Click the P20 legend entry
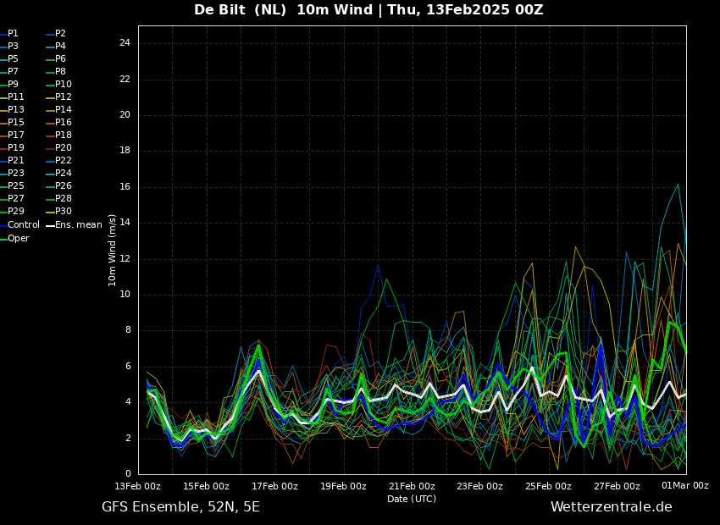This screenshot has height=525, width=720. click(58, 148)
